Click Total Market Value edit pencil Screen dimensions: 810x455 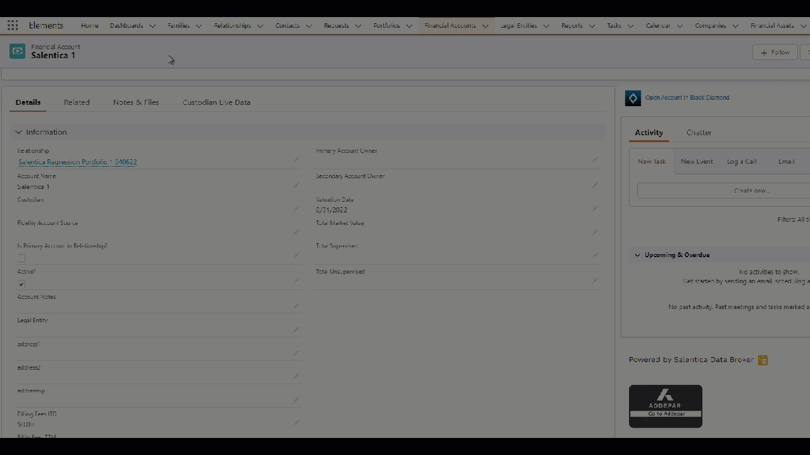pos(595,232)
